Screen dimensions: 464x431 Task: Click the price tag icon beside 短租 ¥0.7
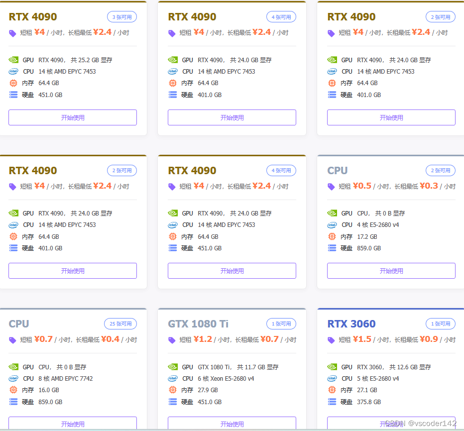(12, 340)
